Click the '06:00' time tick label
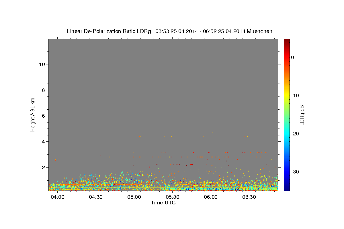 coord(211,197)
